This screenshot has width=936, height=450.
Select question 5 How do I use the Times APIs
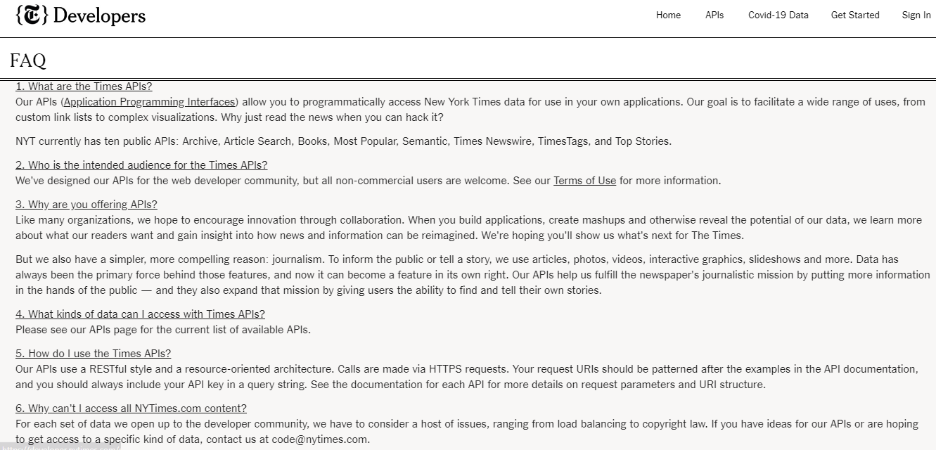[x=93, y=354]
